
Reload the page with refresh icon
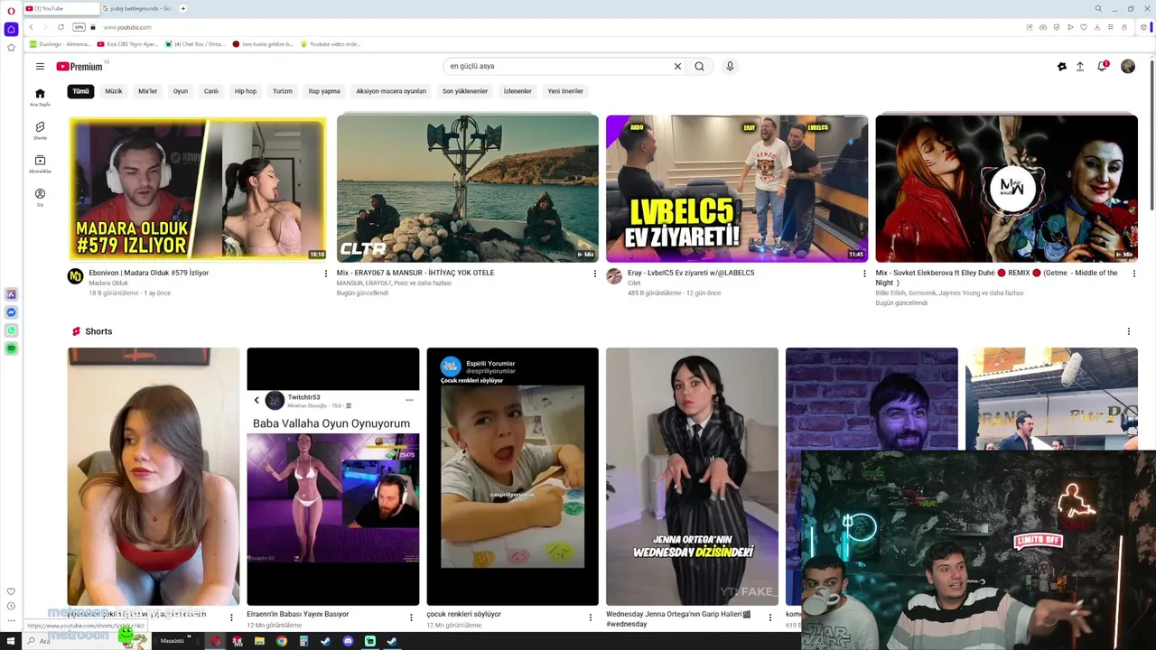[x=61, y=27]
